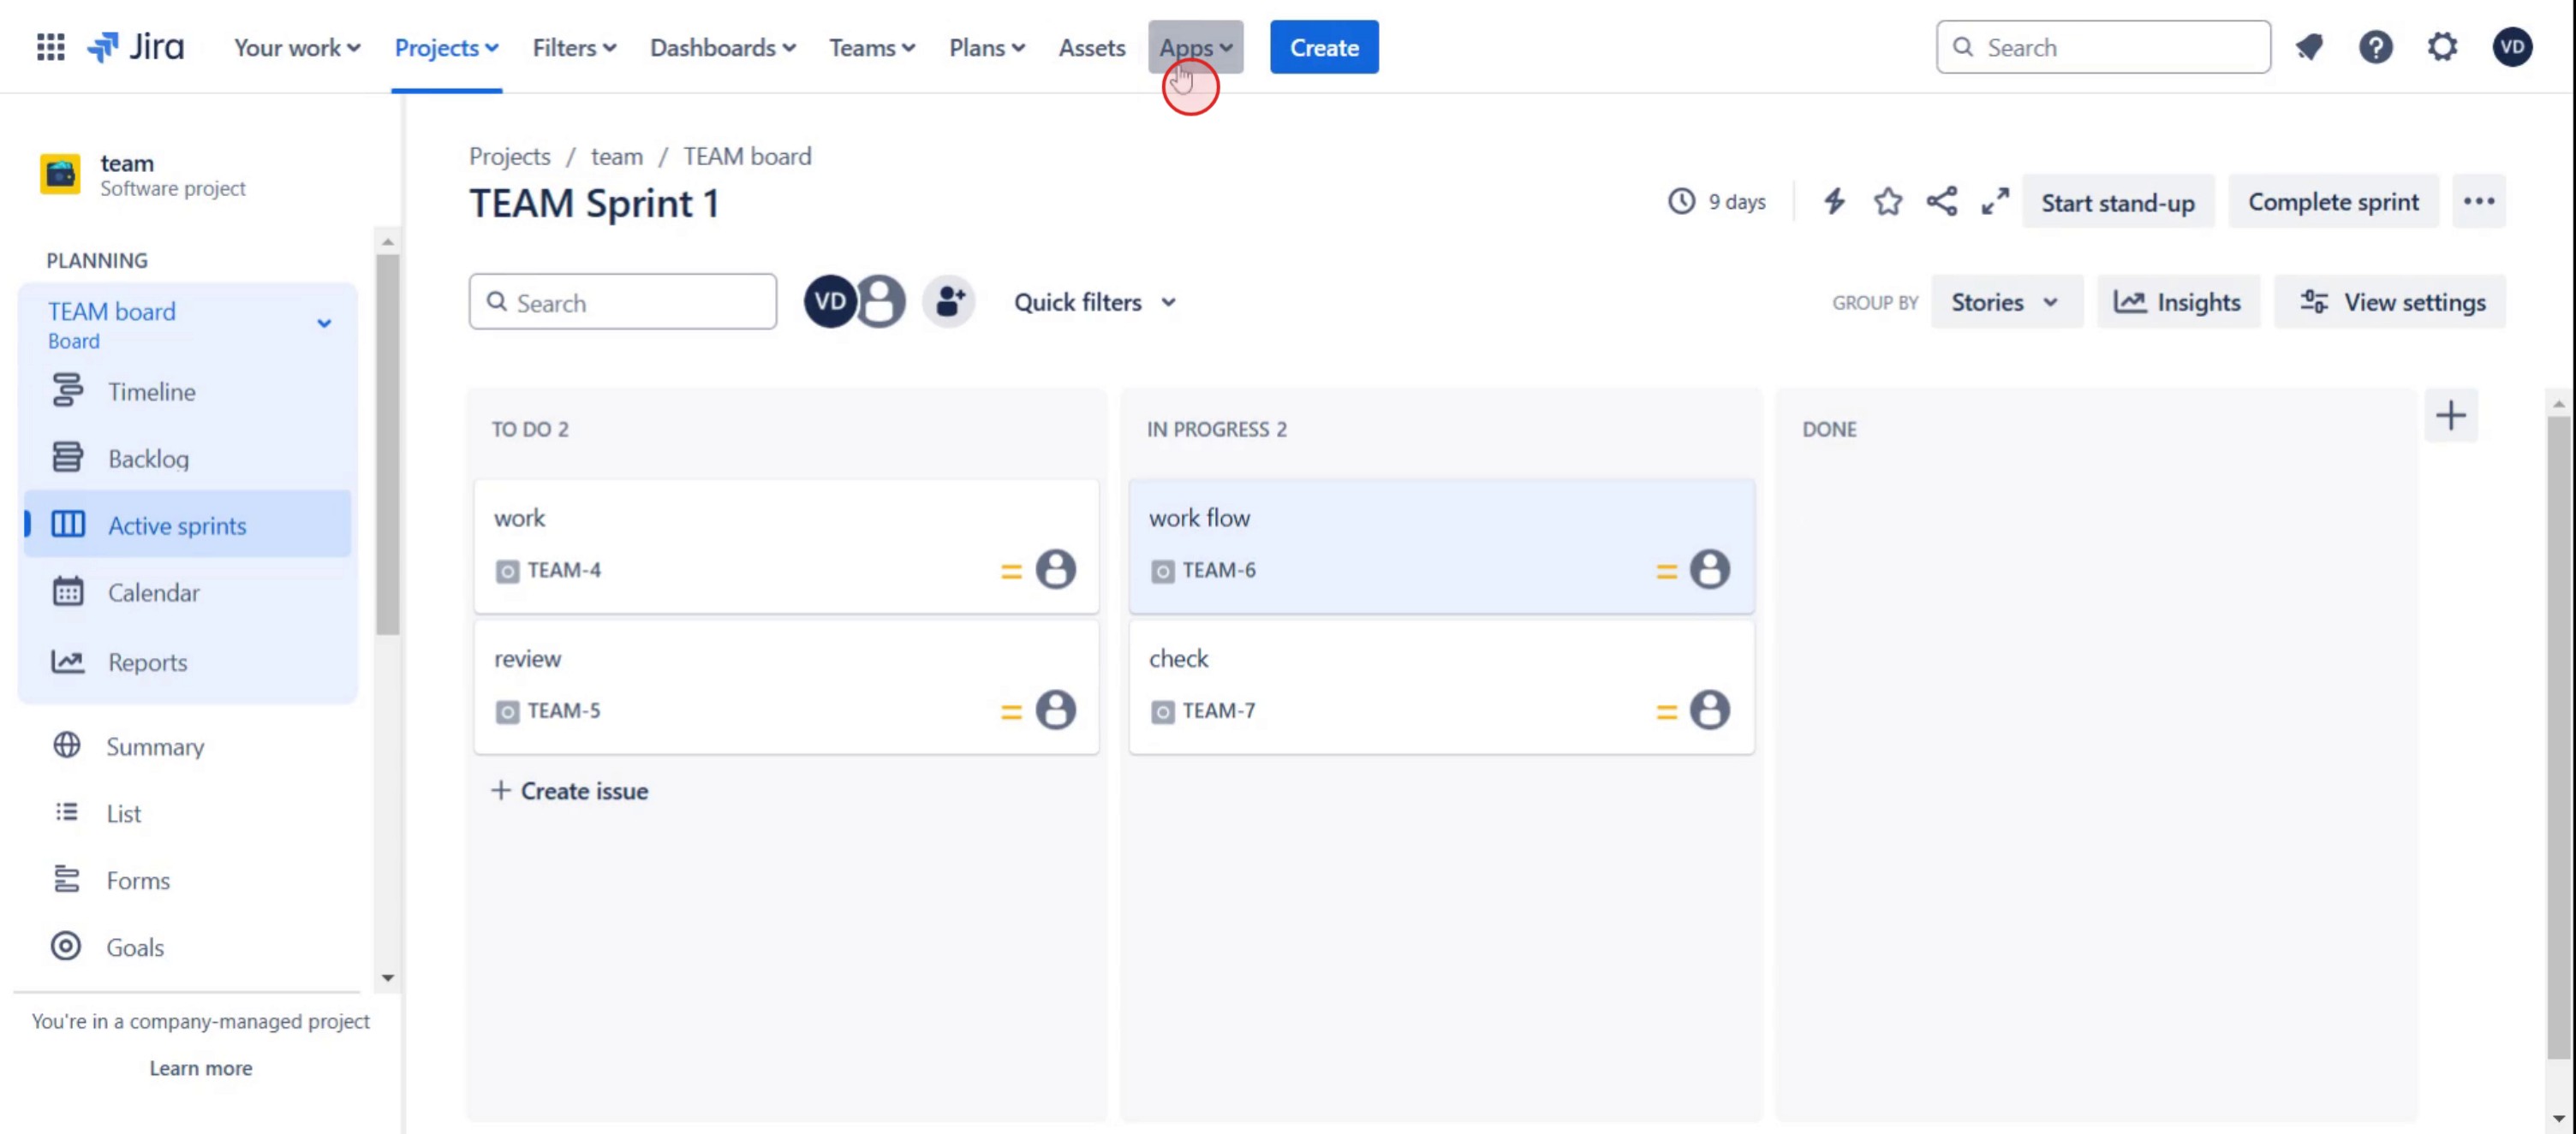
Task: Click the Complete sprint button
Action: click(2332, 202)
